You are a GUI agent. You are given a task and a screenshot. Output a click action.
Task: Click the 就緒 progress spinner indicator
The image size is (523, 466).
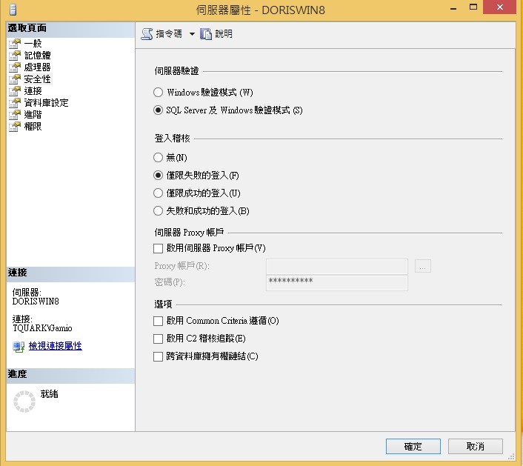24,402
